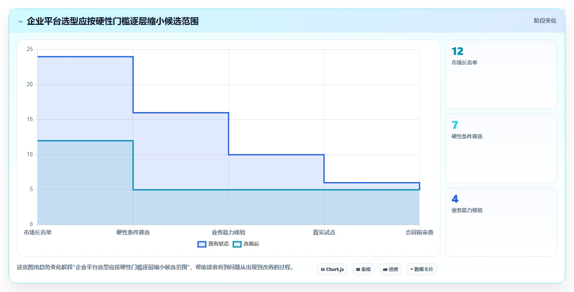Click the x-axis label 硬性条件筛选
This screenshot has height=292, width=574.
click(x=133, y=232)
